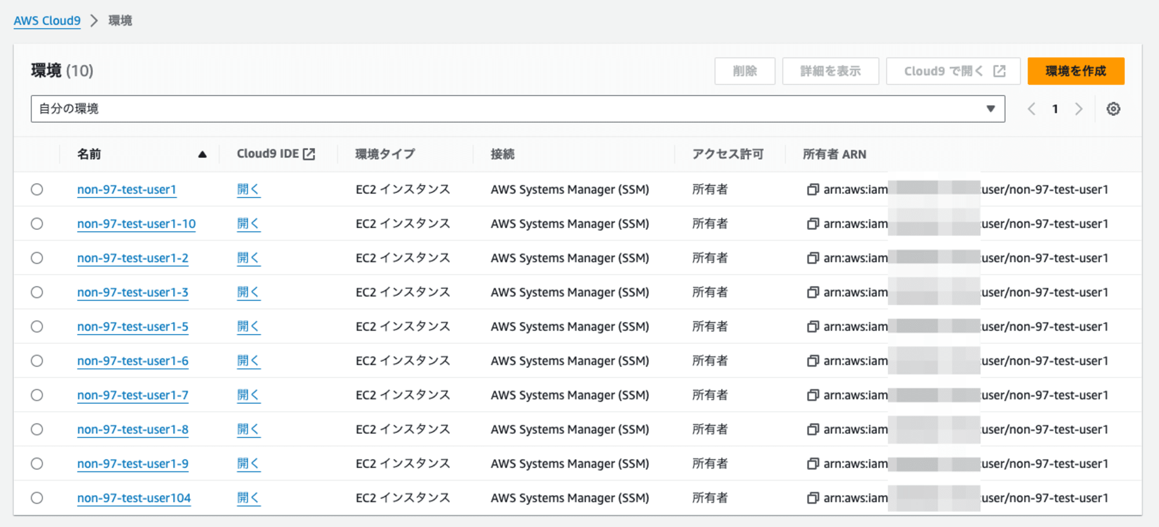Image resolution: width=1159 pixels, height=527 pixels.
Task: Select radio for non-97-test-user1-3
Action: pos(37,292)
